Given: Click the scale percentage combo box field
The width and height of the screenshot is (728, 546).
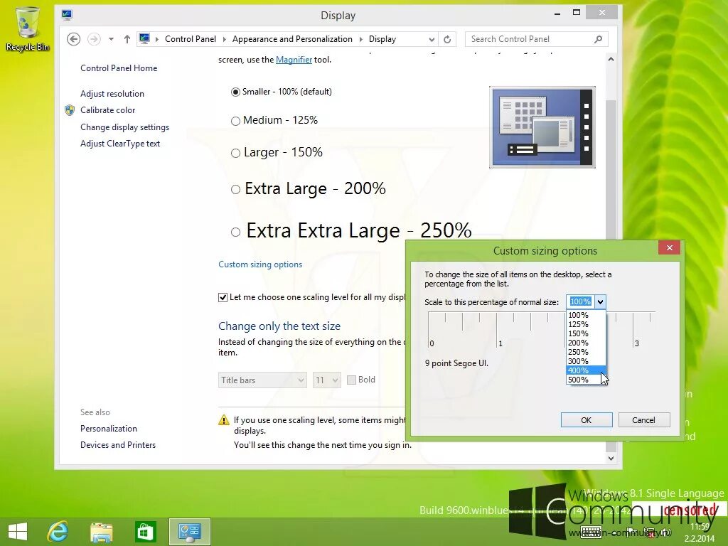Looking at the screenshot, I should coord(580,301).
